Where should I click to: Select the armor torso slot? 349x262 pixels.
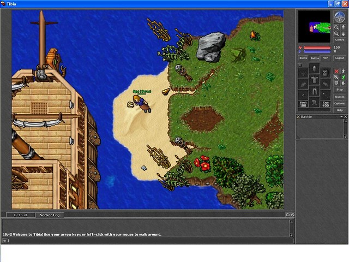click(x=314, y=80)
